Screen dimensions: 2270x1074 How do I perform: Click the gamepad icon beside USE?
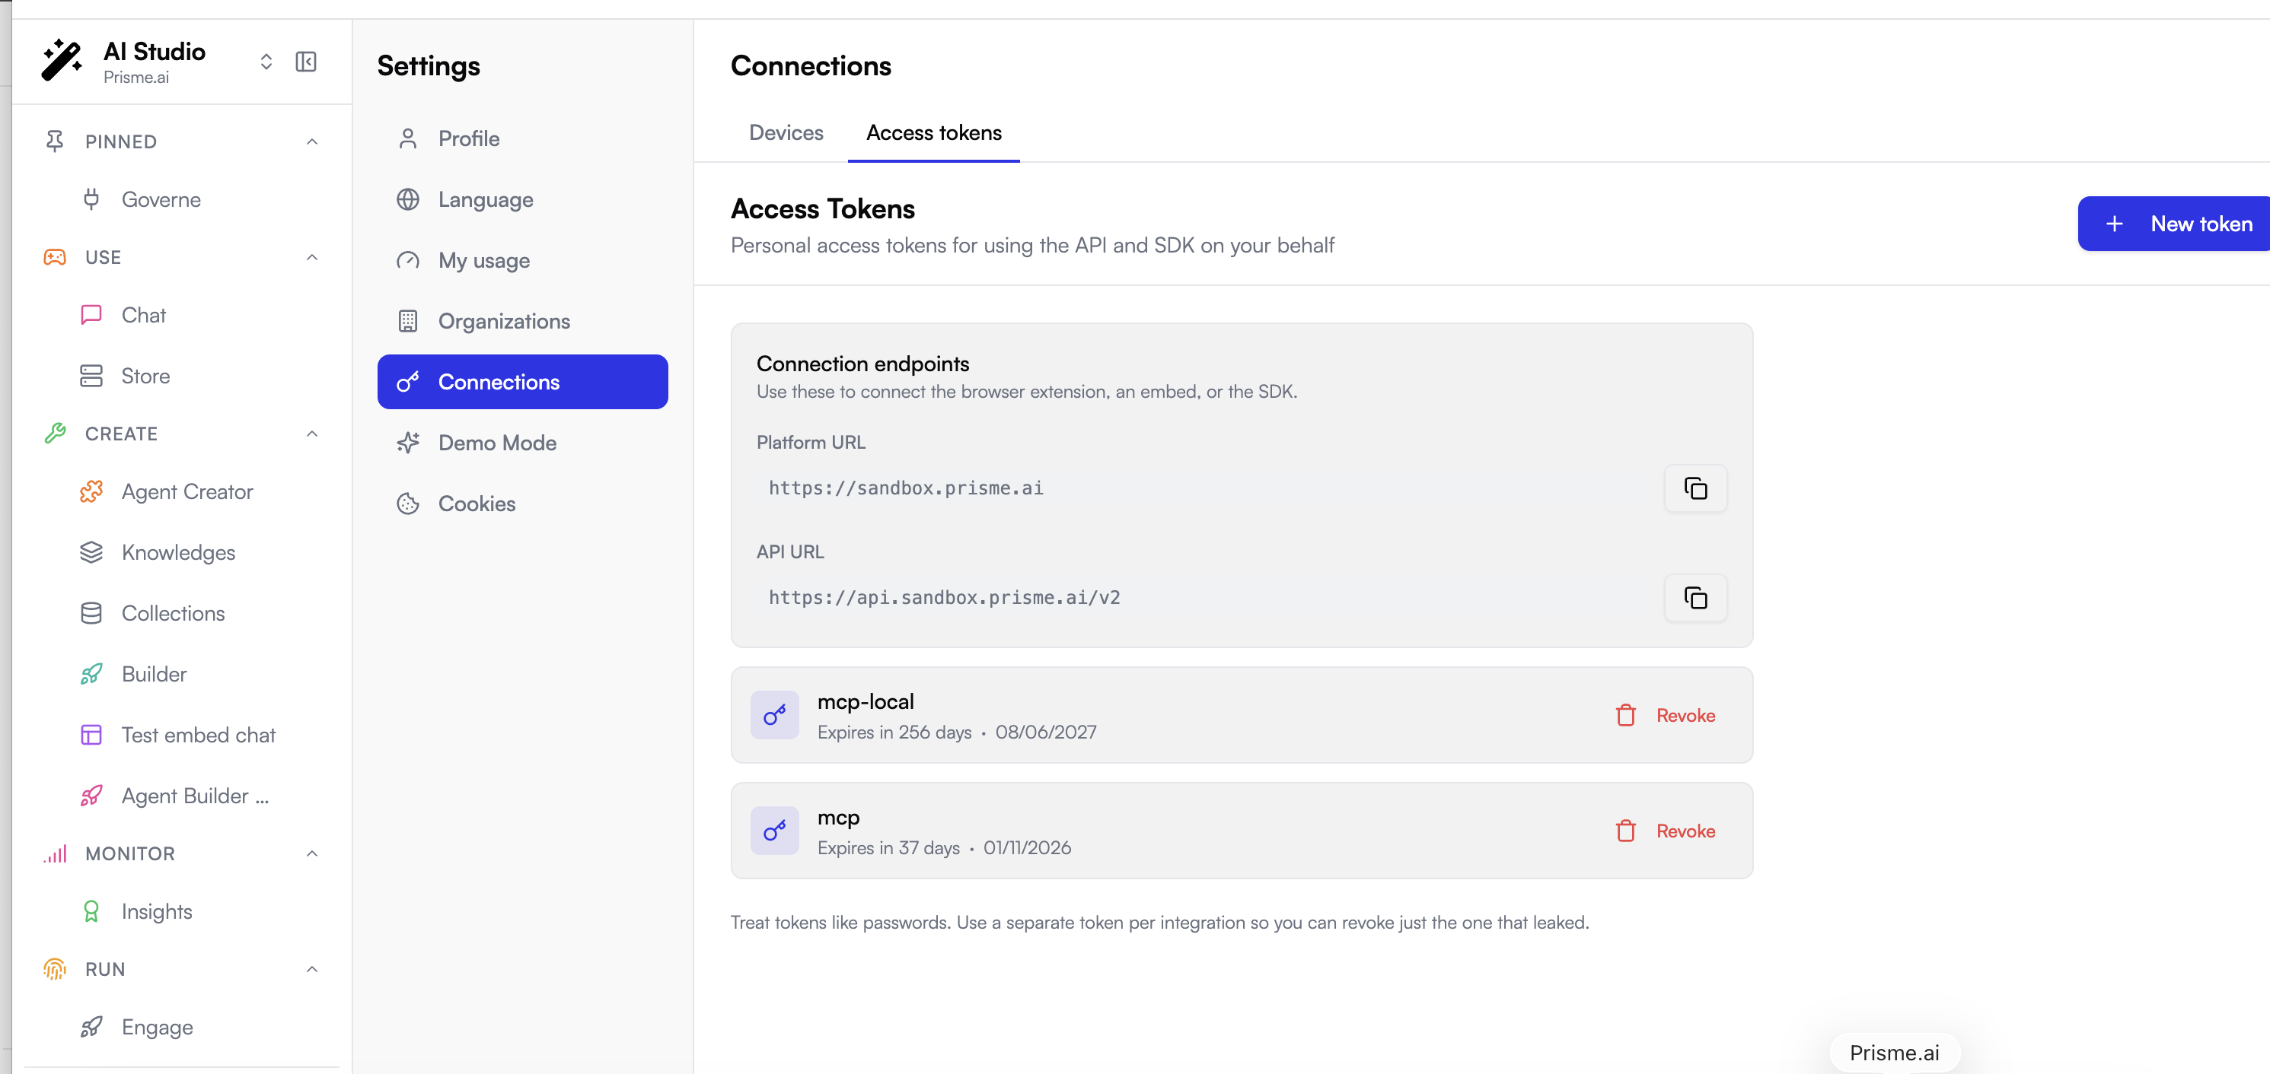coord(55,257)
